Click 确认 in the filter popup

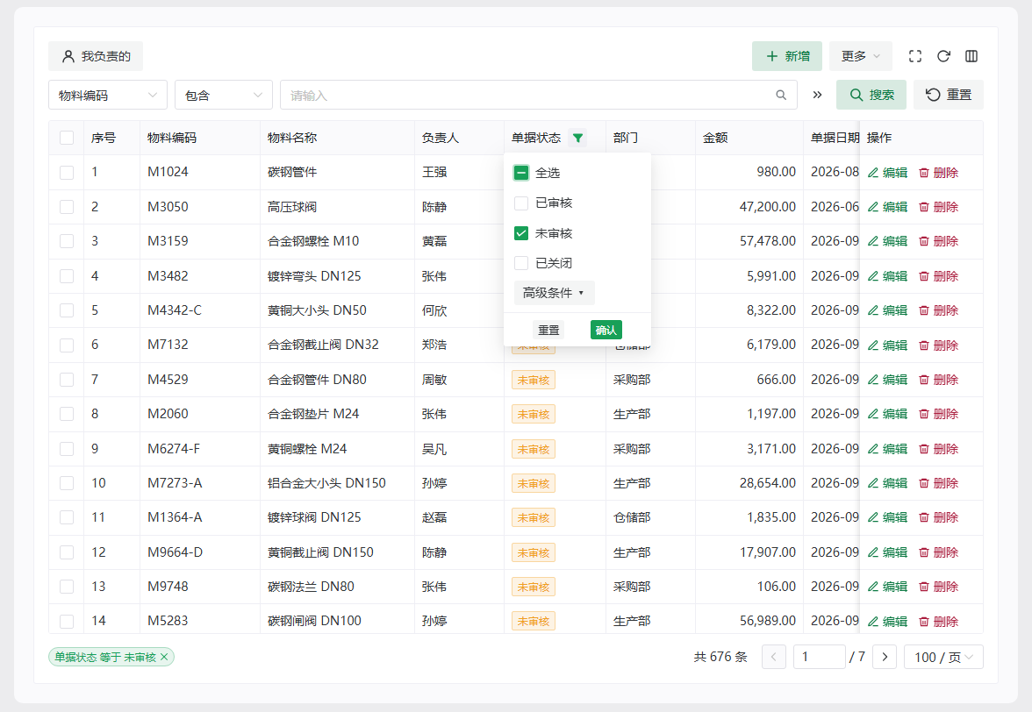click(x=606, y=330)
